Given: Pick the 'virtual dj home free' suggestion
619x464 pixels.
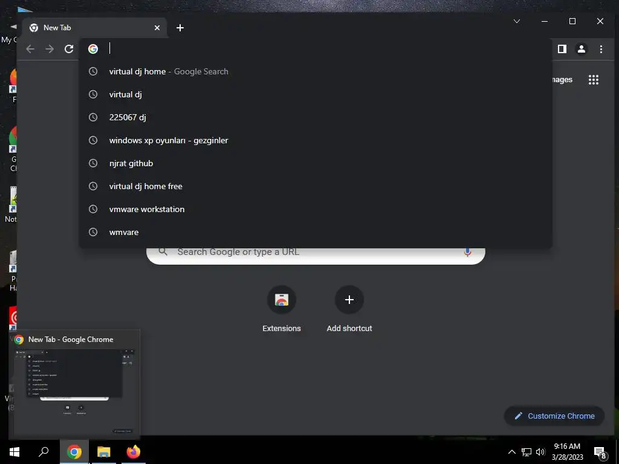Looking at the screenshot, I should tap(315, 186).
